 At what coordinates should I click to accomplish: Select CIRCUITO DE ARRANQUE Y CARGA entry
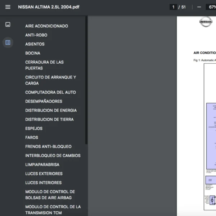[50, 80]
